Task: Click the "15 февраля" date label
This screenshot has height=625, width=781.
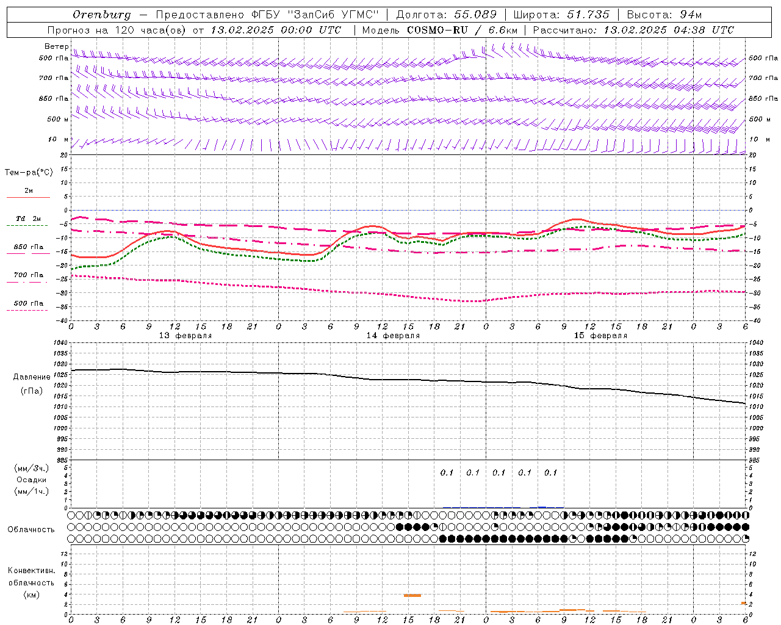Action: click(x=600, y=336)
